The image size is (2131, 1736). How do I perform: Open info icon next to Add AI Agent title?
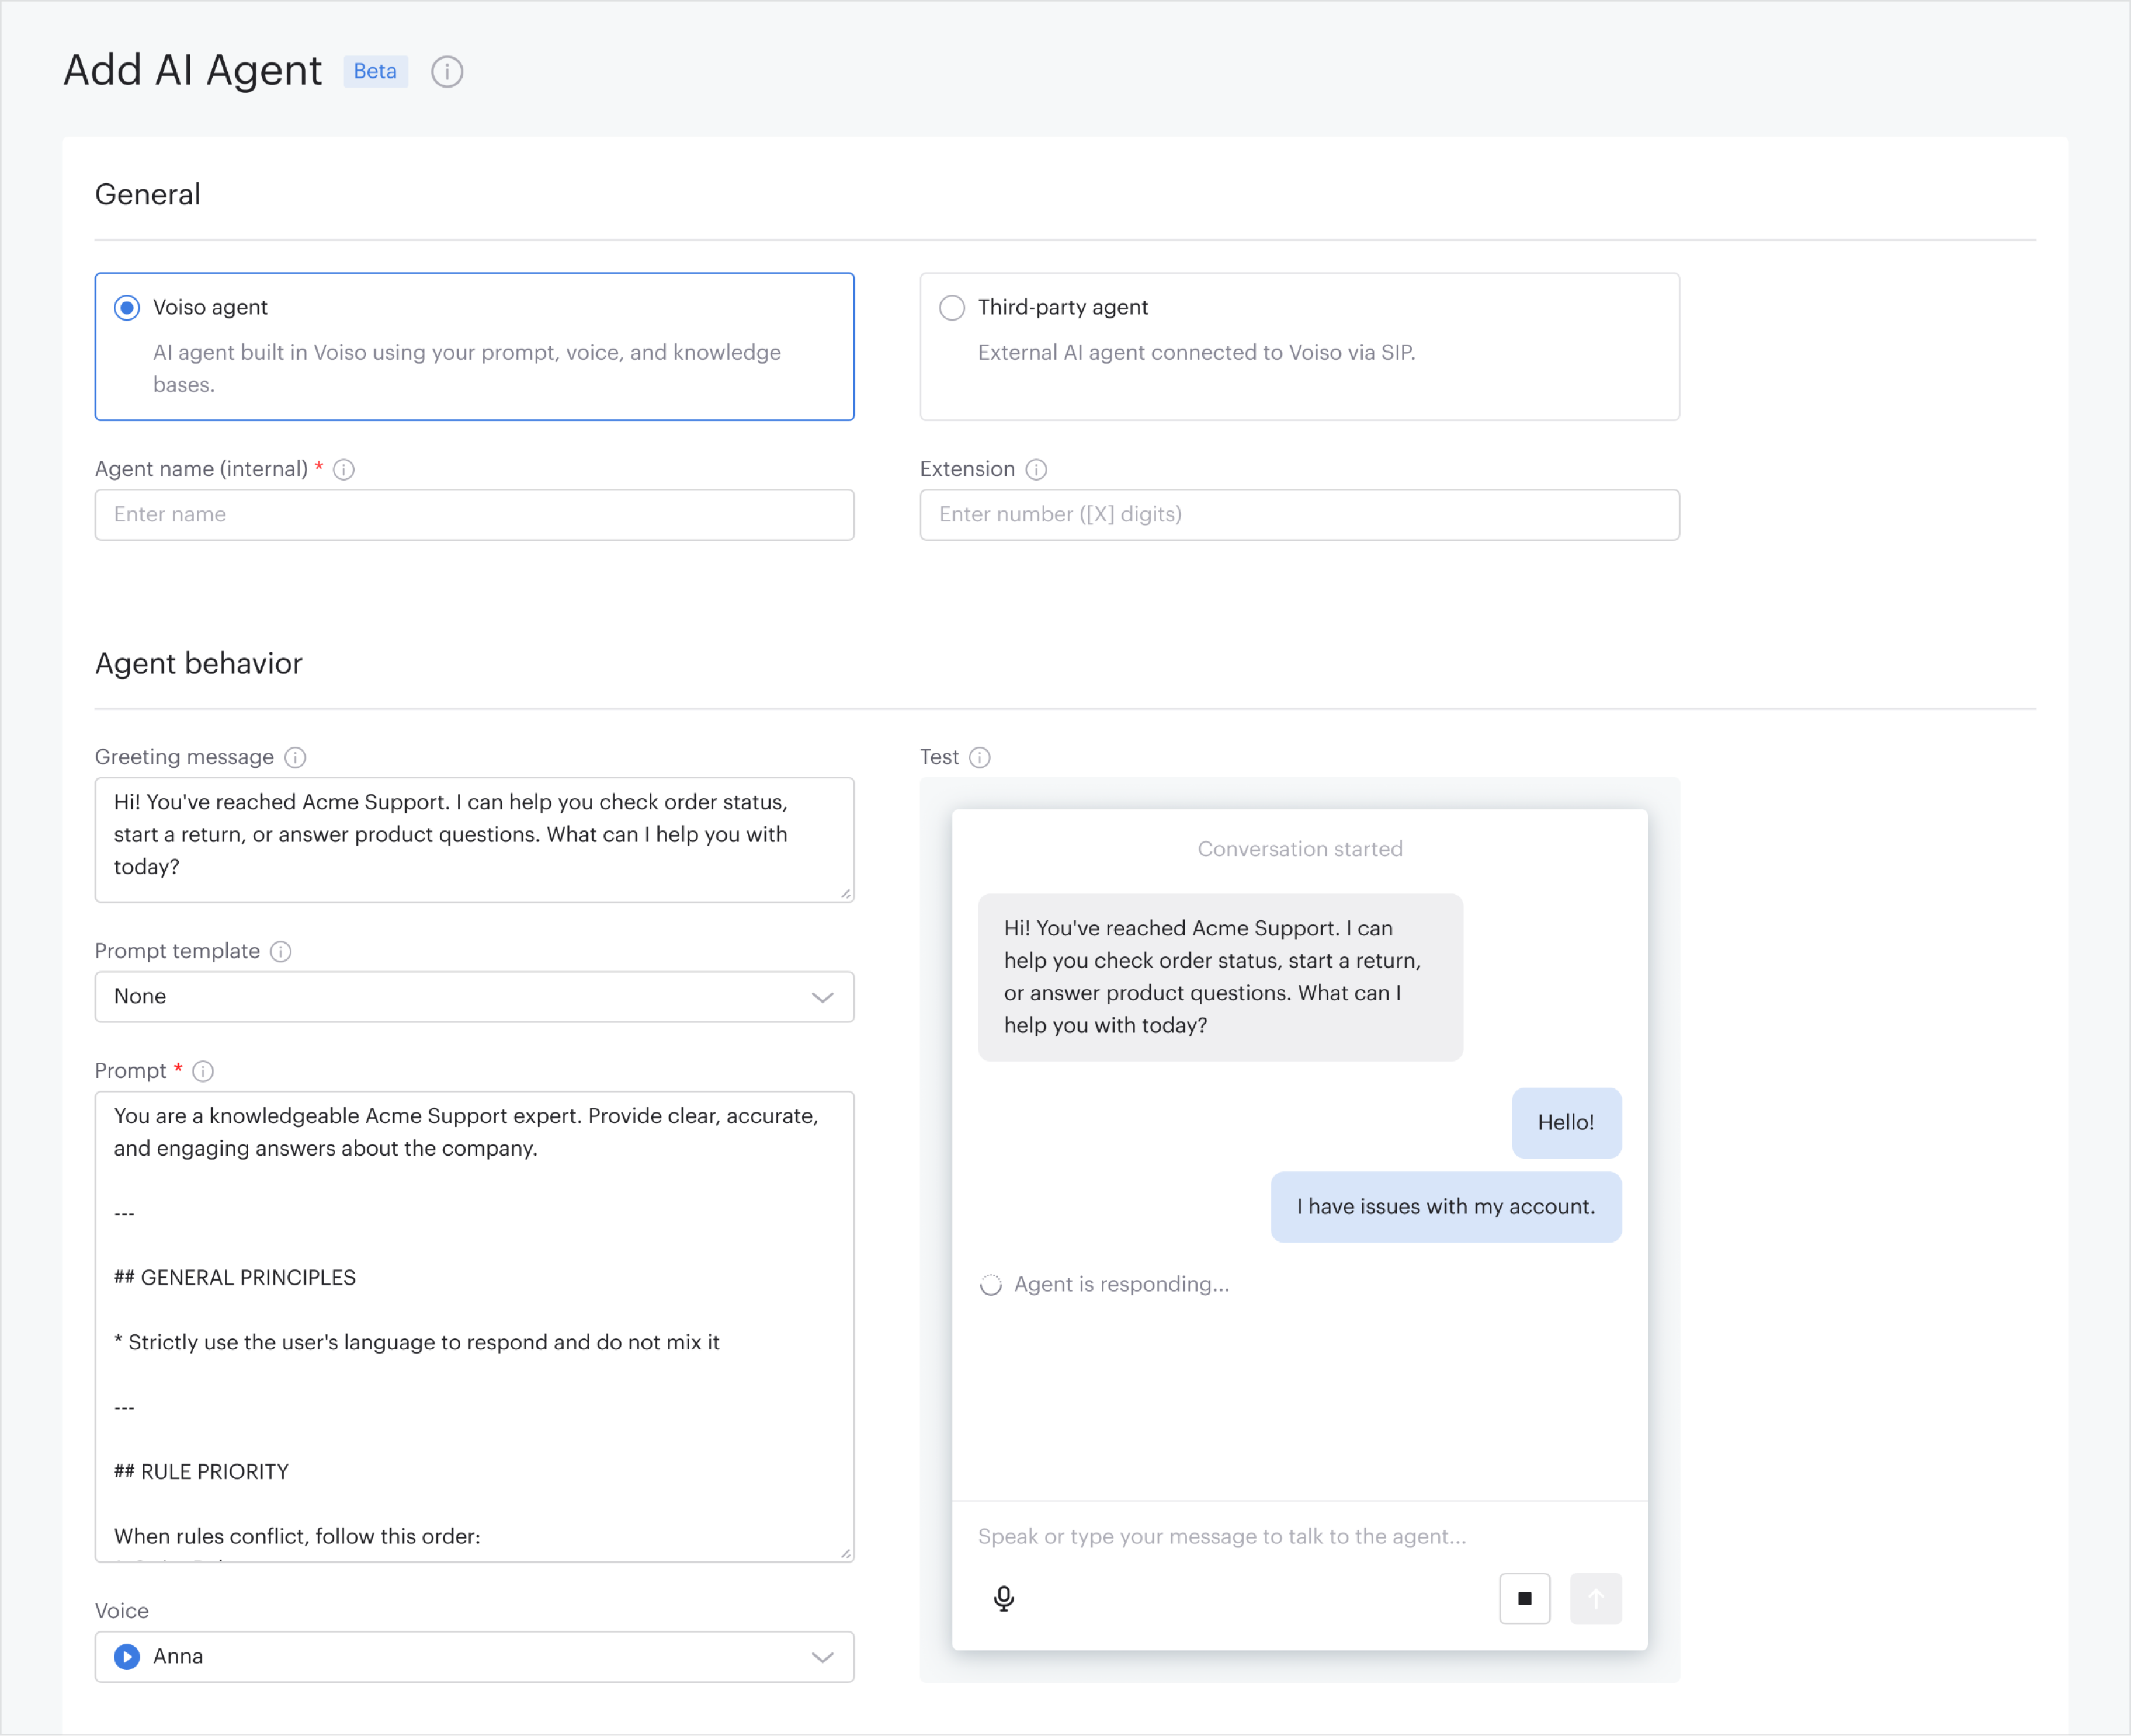click(446, 71)
